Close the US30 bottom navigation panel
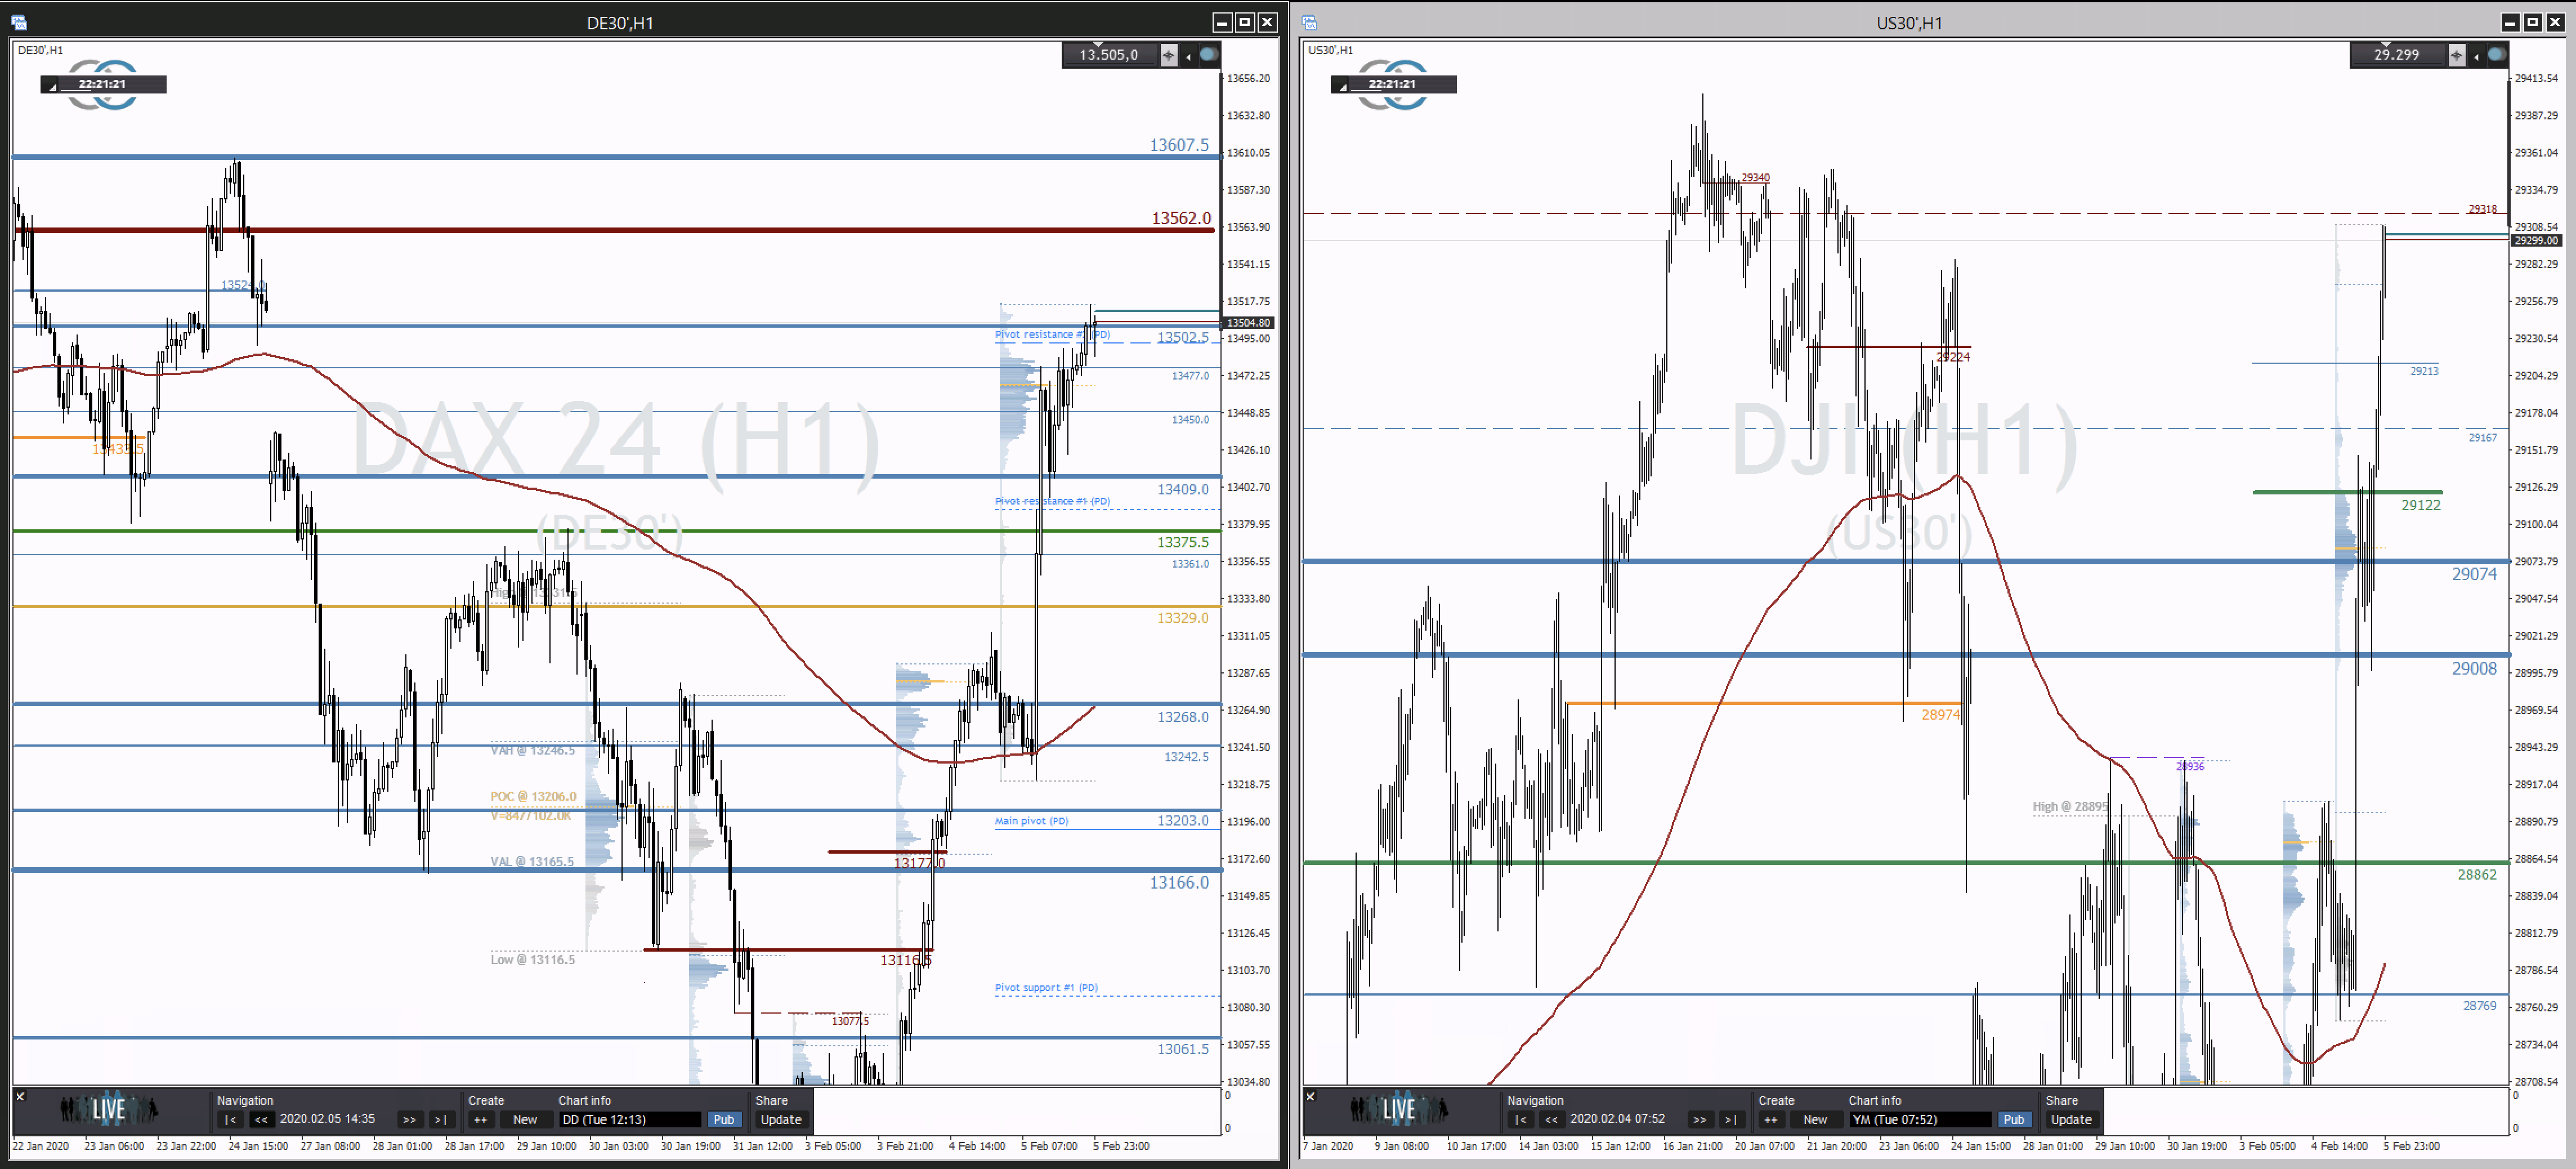The image size is (2576, 1169). (x=1310, y=1097)
